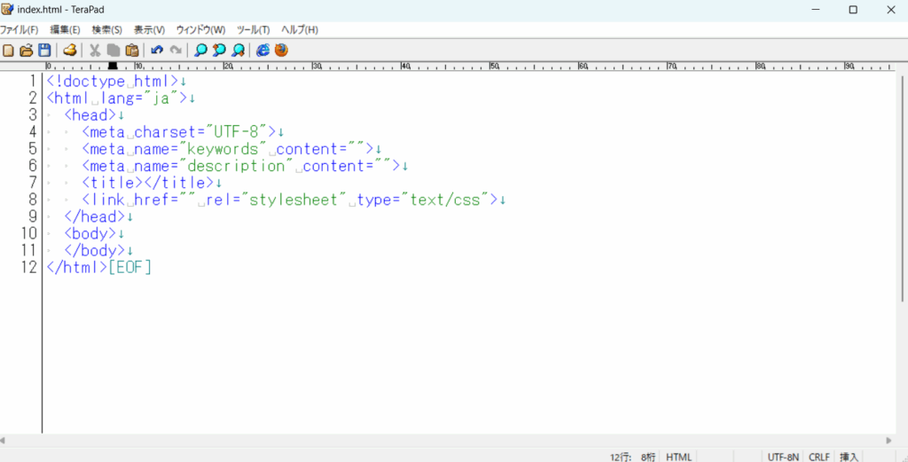Viewport: 908px width, 462px height.
Task: Click the UTF-8N encoding status field
Action: pyautogui.click(x=783, y=457)
